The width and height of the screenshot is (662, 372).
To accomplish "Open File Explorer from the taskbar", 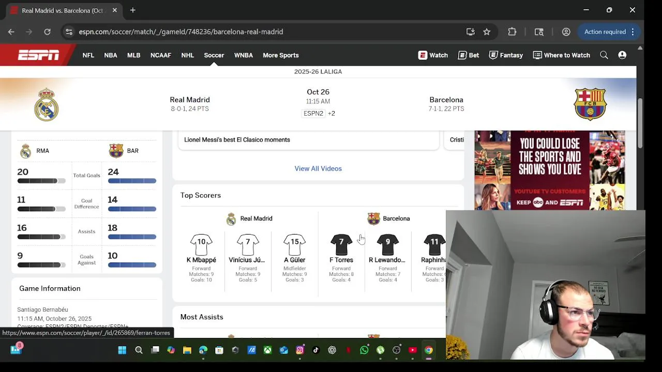I will click(x=187, y=350).
